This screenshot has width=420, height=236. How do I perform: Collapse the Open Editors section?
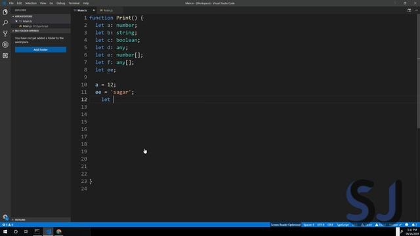[x=41, y=16]
